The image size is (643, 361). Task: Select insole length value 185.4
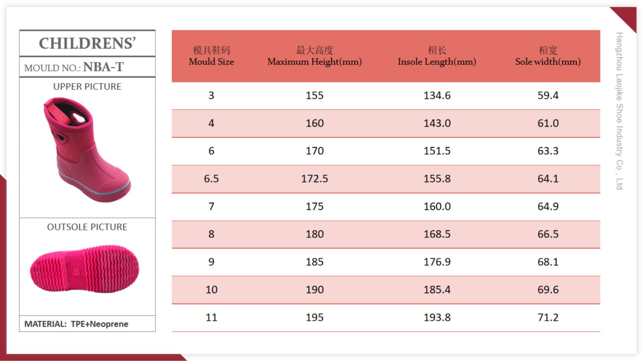[437, 290]
